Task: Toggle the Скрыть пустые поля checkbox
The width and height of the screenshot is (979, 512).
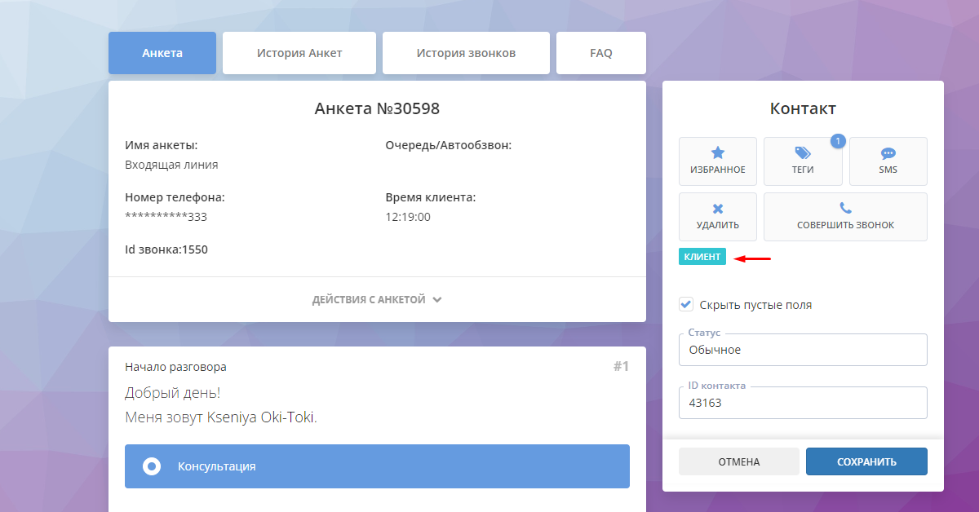Action: tap(686, 304)
